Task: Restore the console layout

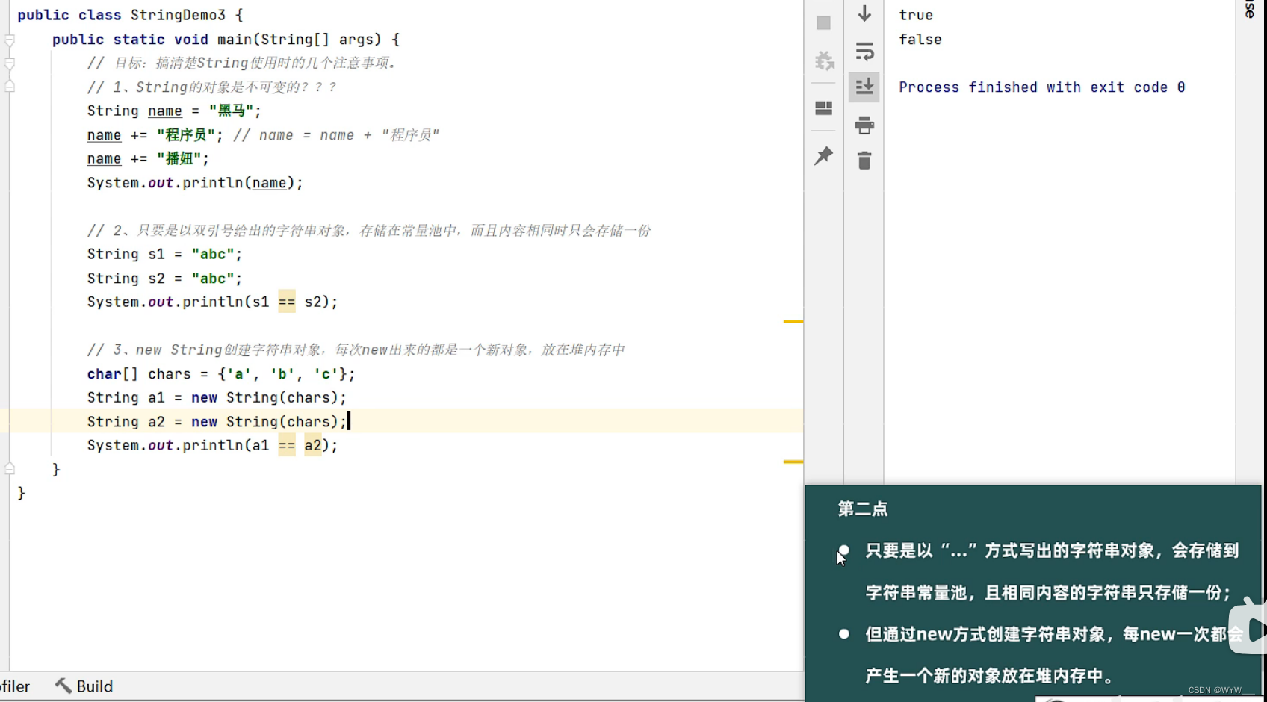Action: tap(823, 108)
